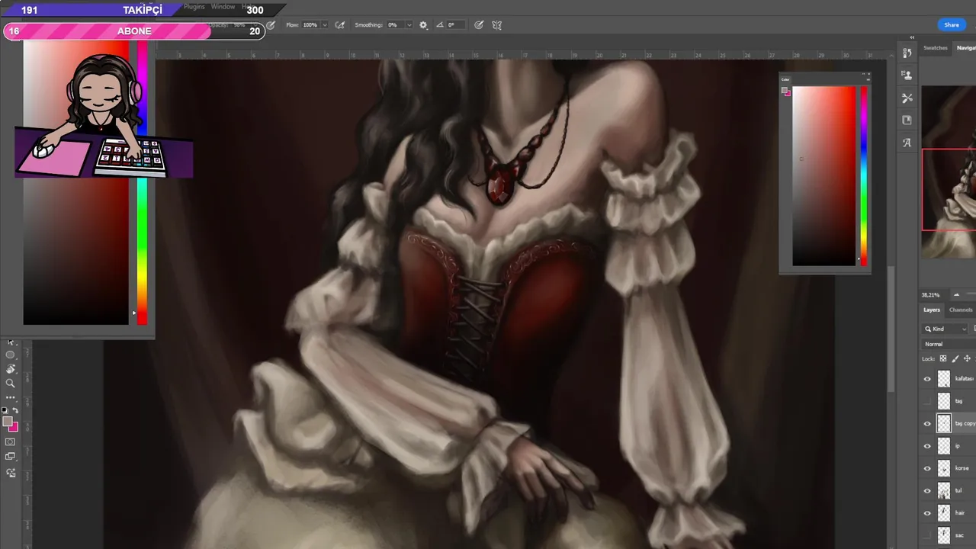Lock transparent pixels checkerboard icon
The width and height of the screenshot is (976, 549).
(943, 358)
